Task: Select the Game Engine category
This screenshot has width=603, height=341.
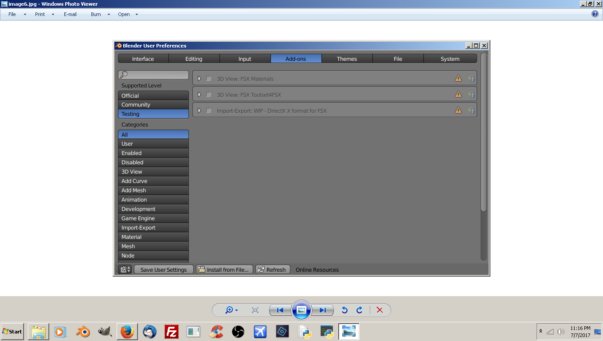Action: click(x=153, y=218)
